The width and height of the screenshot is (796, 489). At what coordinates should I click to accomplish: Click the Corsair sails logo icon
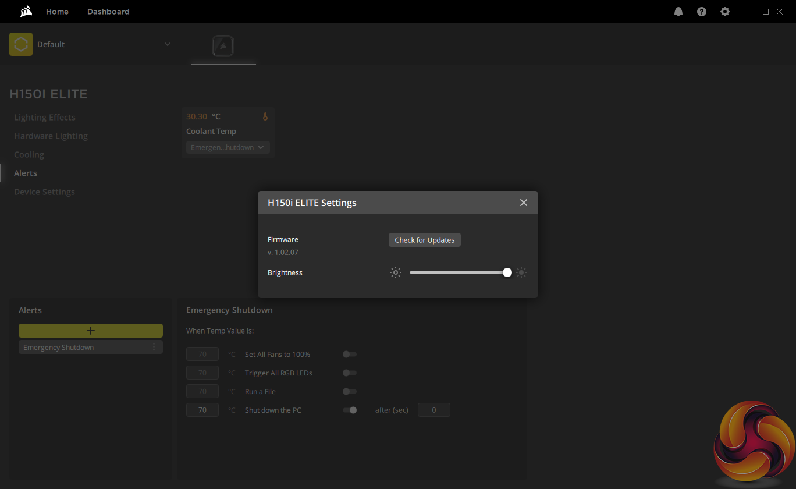pos(26,12)
